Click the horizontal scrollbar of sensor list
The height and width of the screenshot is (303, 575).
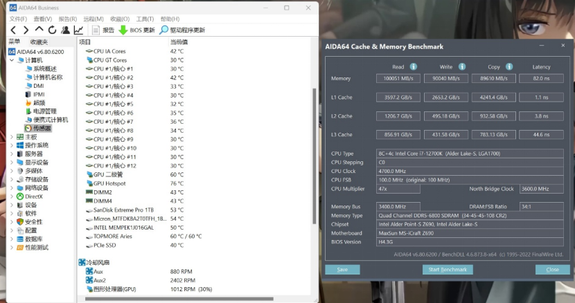pos(179,299)
